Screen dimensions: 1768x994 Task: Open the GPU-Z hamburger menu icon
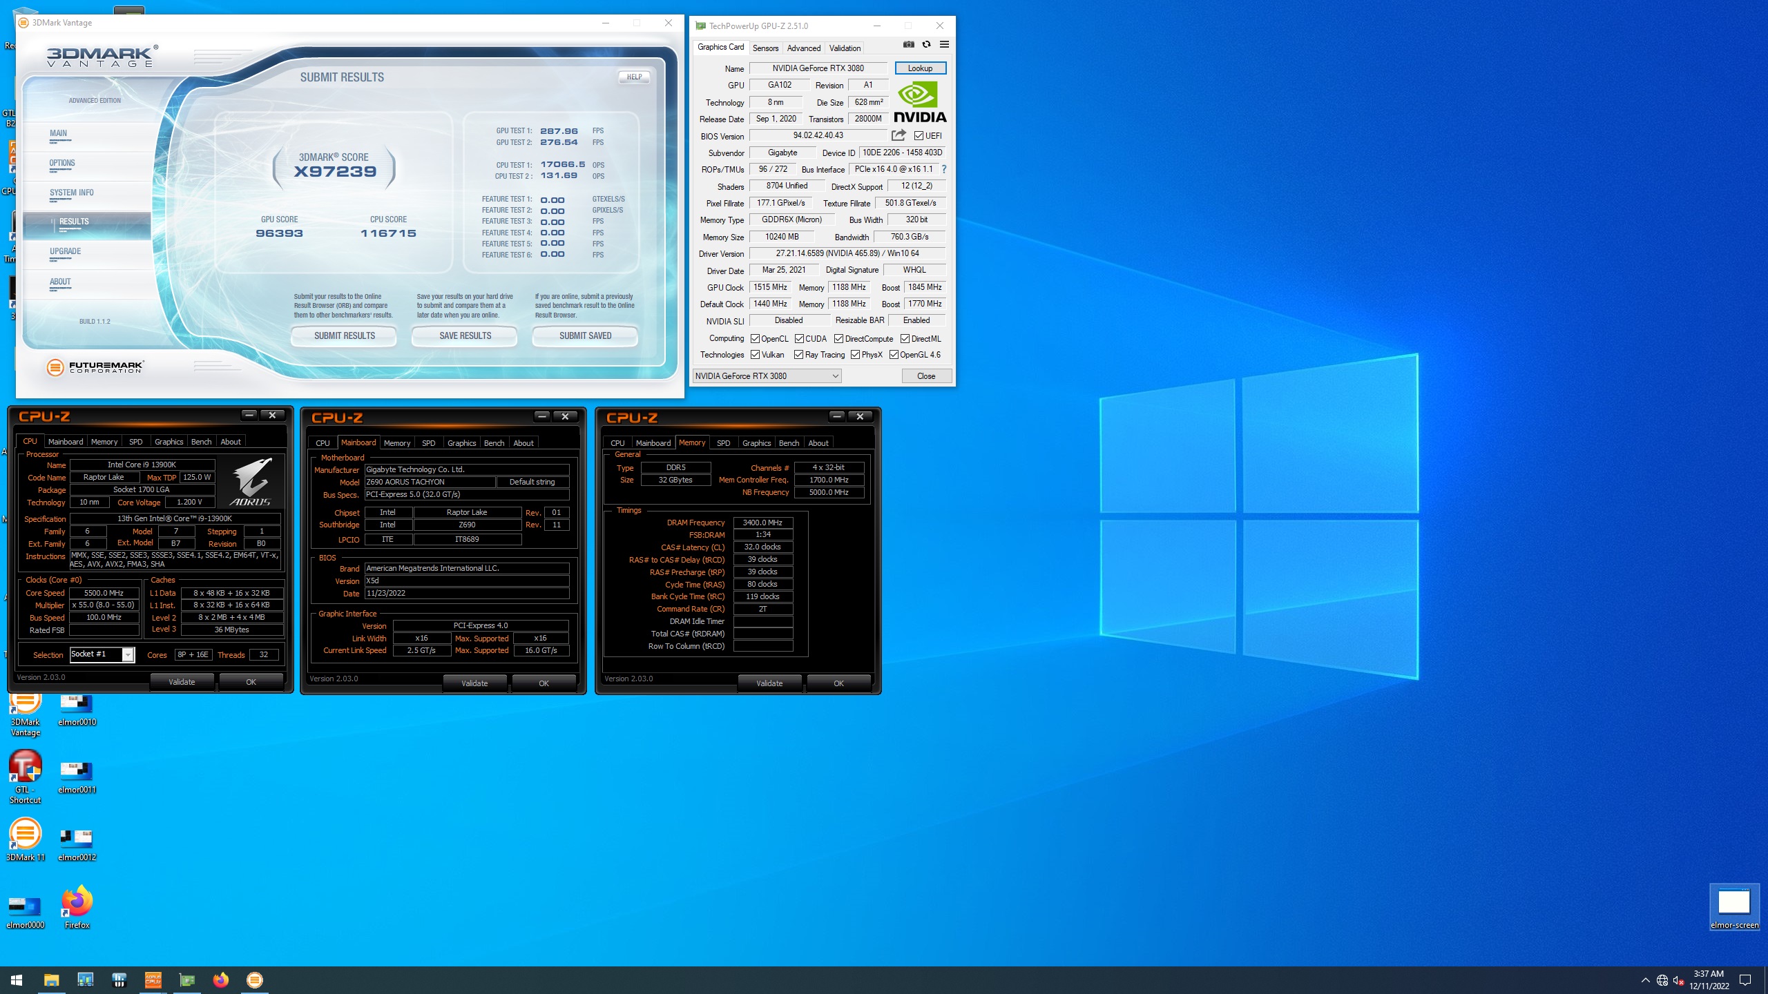pos(944,45)
